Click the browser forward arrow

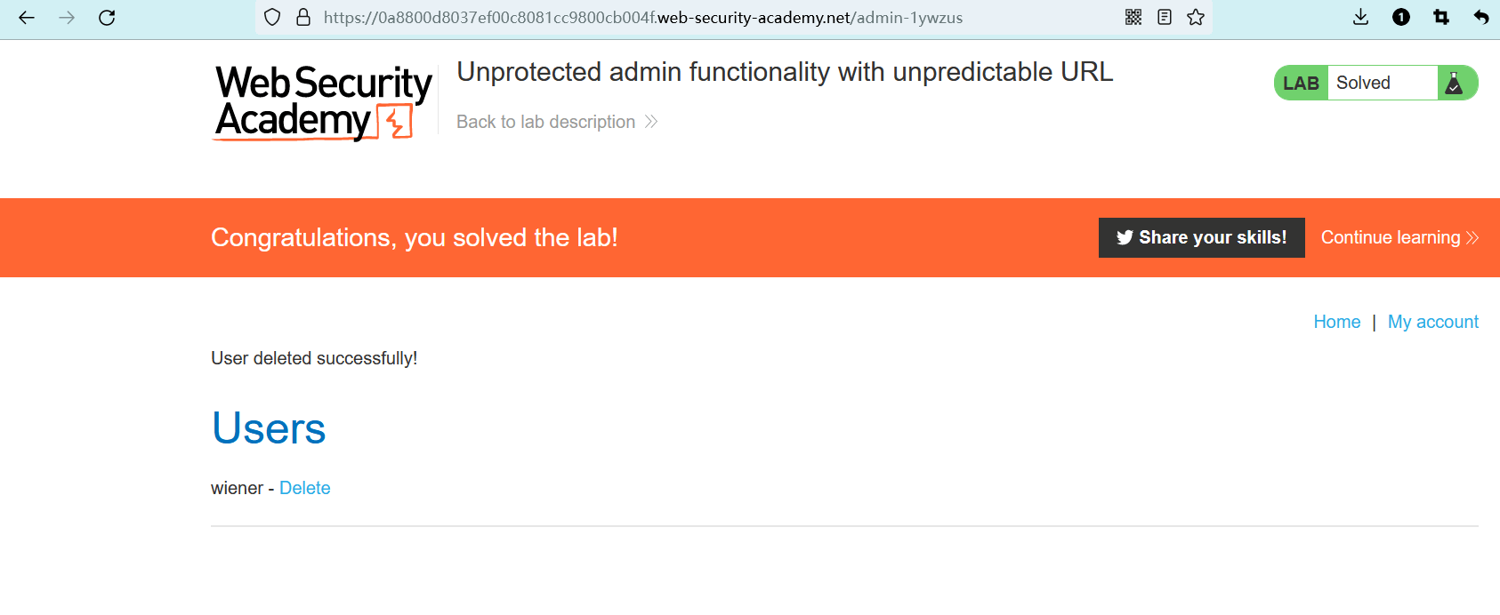[67, 18]
